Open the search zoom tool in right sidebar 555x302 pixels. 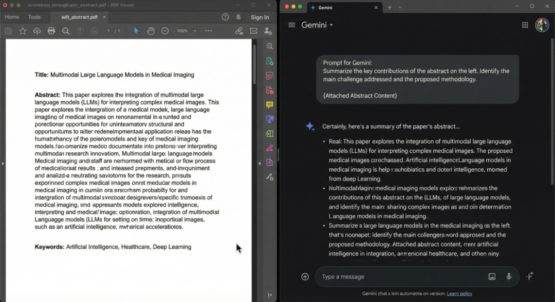coord(270,46)
